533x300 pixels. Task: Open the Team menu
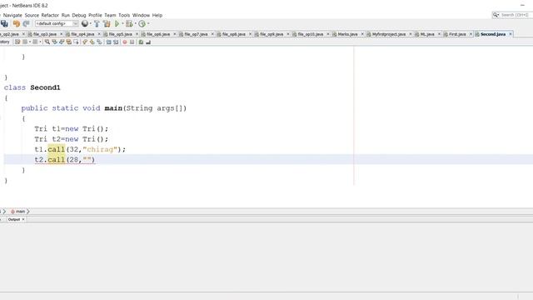(110, 15)
